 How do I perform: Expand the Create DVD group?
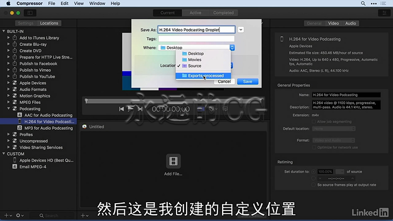pos(8,51)
